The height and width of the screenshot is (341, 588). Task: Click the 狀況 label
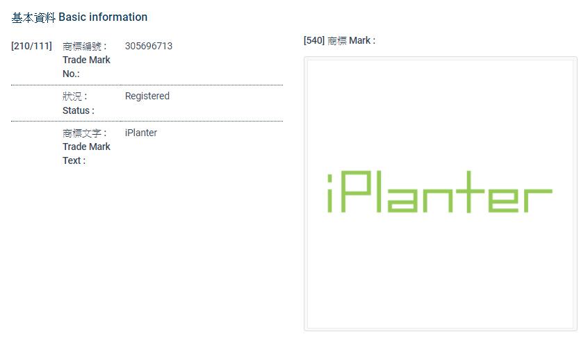coord(74,97)
